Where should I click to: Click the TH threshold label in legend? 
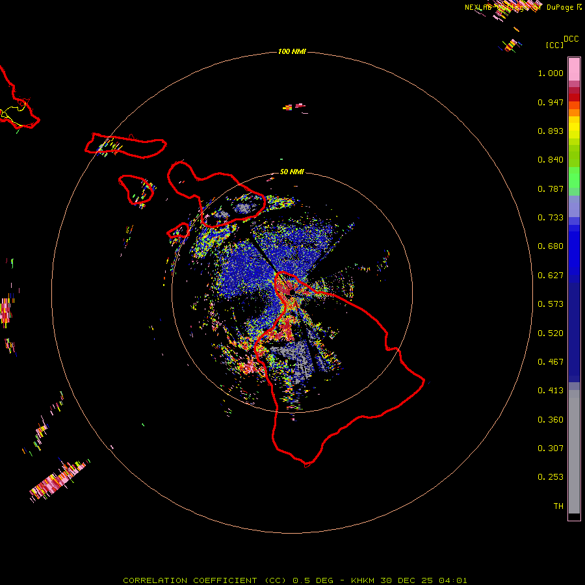(x=558, y=506)
